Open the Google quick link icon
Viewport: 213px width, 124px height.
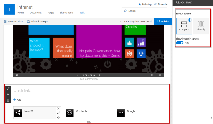click(x=121, y=113)
